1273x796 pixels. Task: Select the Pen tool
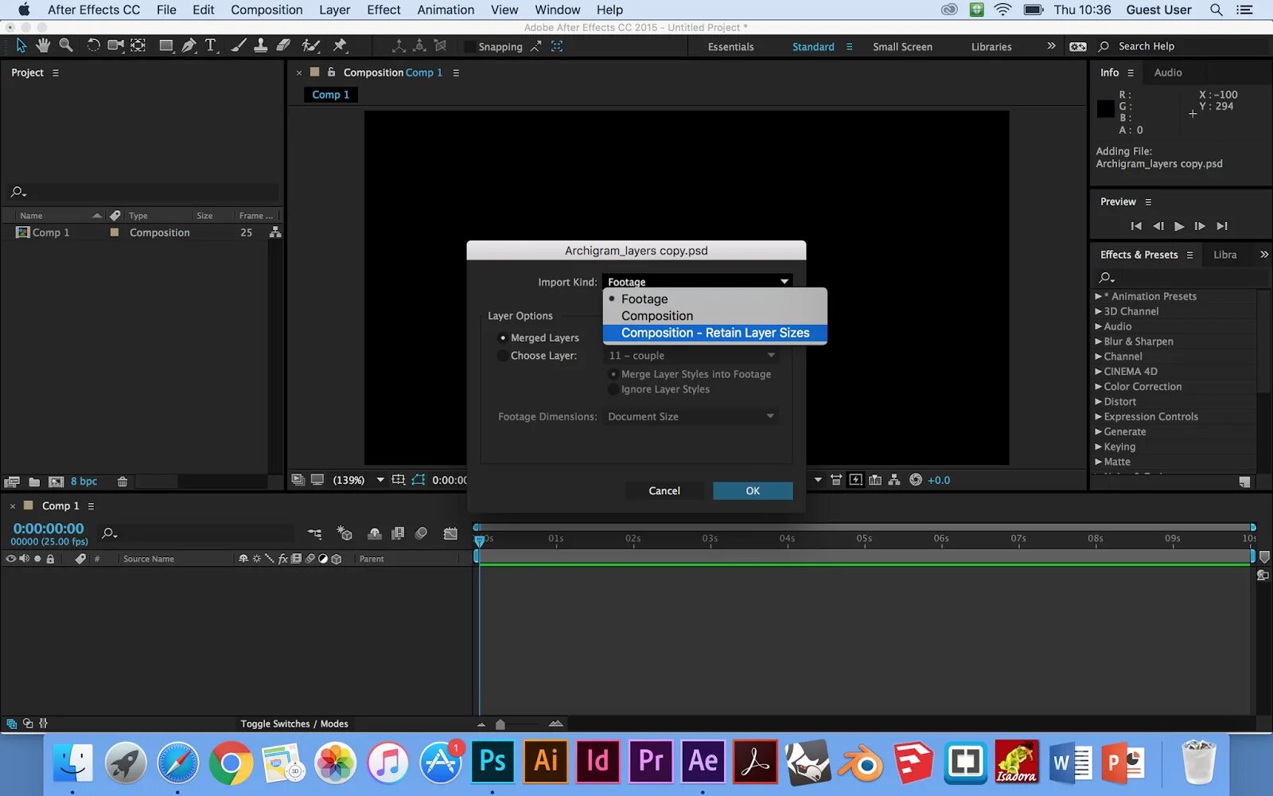coord(189,45)
